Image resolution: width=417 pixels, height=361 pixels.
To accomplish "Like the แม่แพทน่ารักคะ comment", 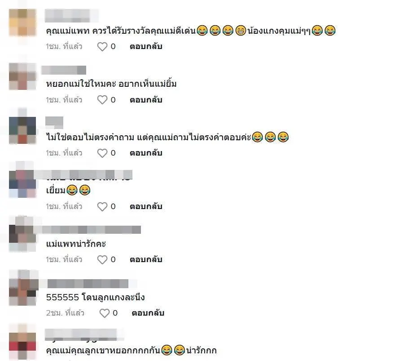I will [x=102, y=259].
